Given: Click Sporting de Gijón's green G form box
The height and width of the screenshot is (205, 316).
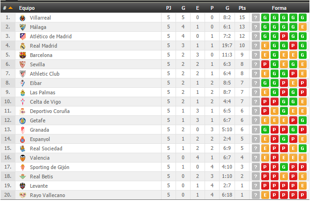Looking at the screenshot, I should click(284, 167).
